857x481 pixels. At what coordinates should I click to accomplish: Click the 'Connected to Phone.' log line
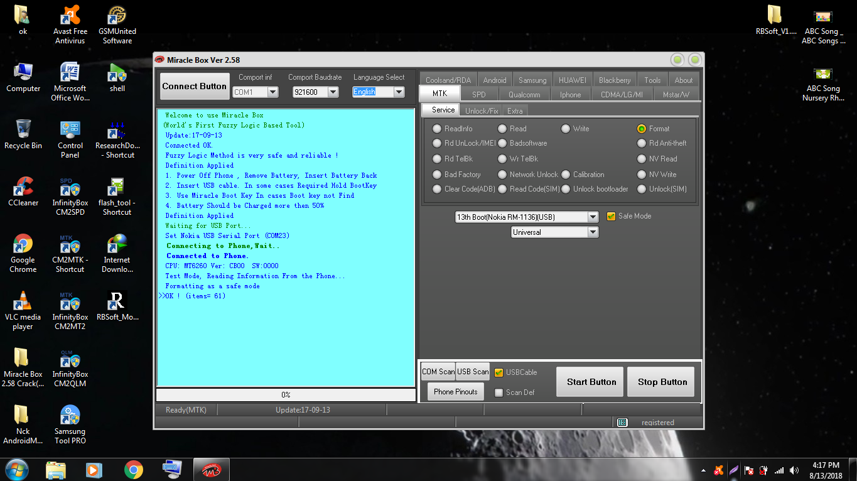pyautogui.click(x=208, y=256)
